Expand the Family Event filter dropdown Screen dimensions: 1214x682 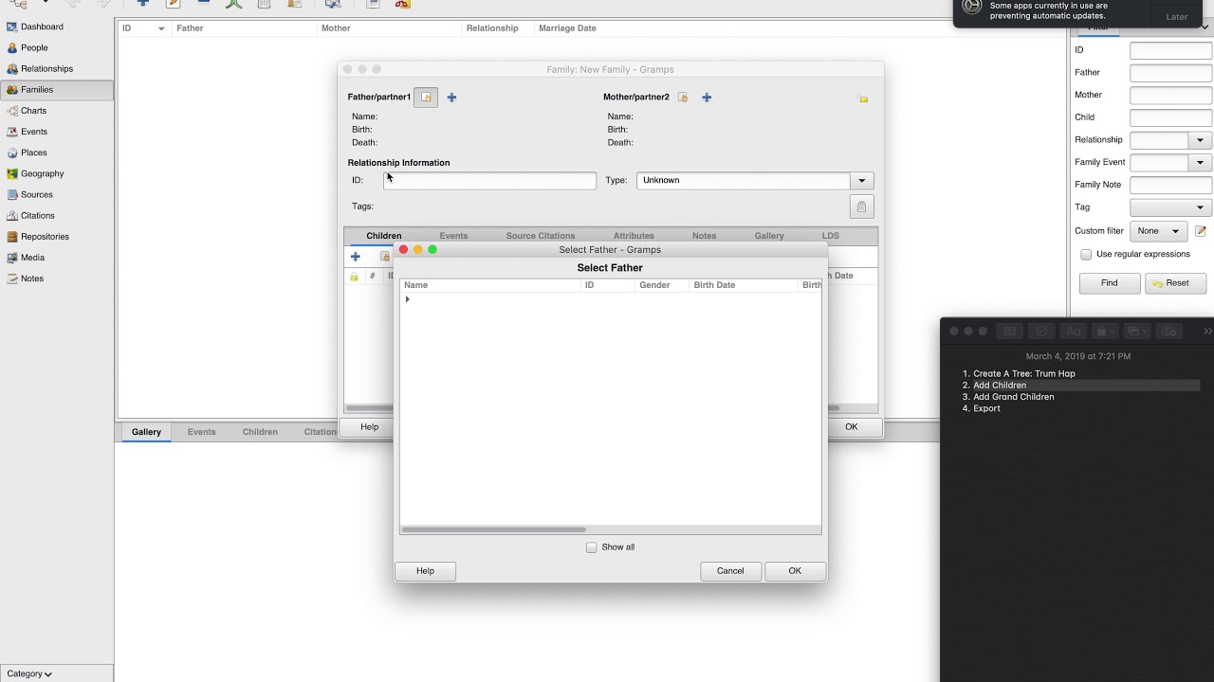coord(1200,163)
